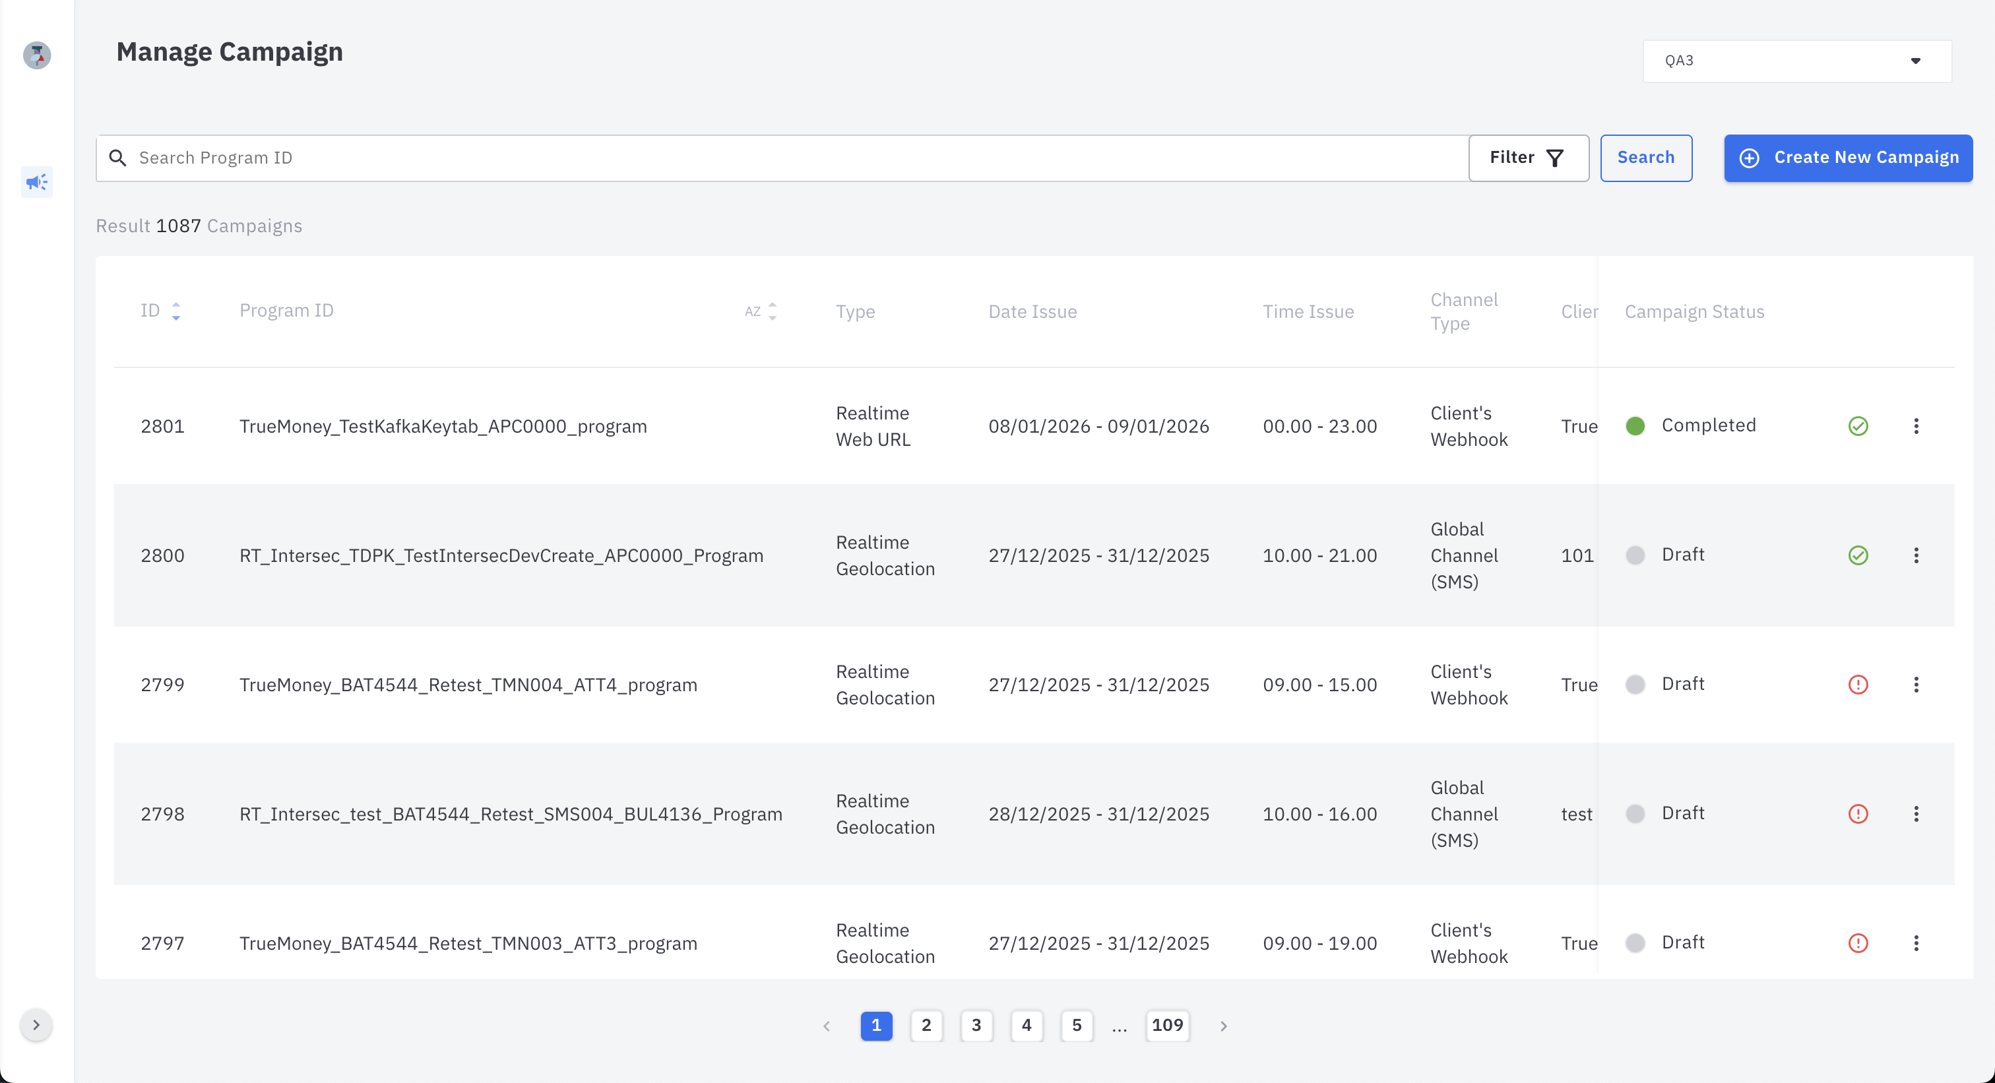
Task: Click the user avatar icon in the sidebar
Action: pyautogui.click(x=36, y=55)
